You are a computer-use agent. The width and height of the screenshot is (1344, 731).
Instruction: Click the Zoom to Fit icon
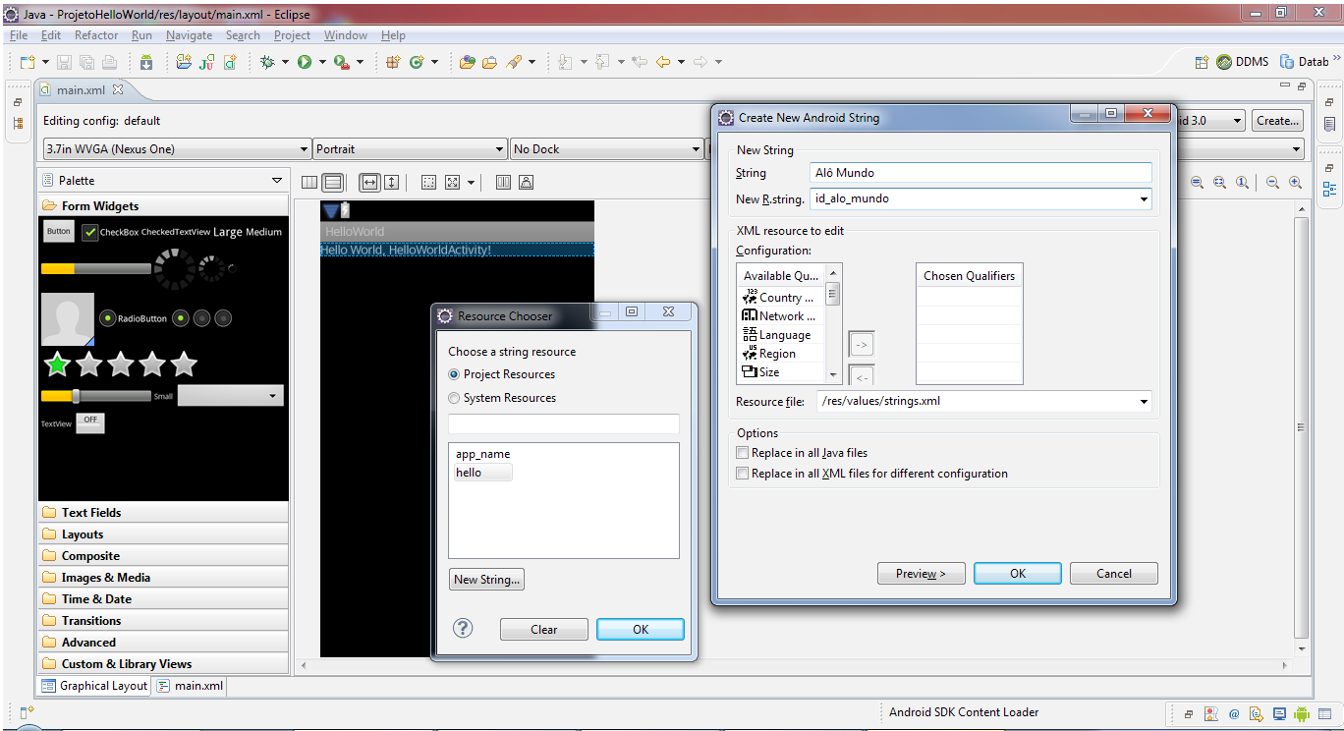[1219, 182]
